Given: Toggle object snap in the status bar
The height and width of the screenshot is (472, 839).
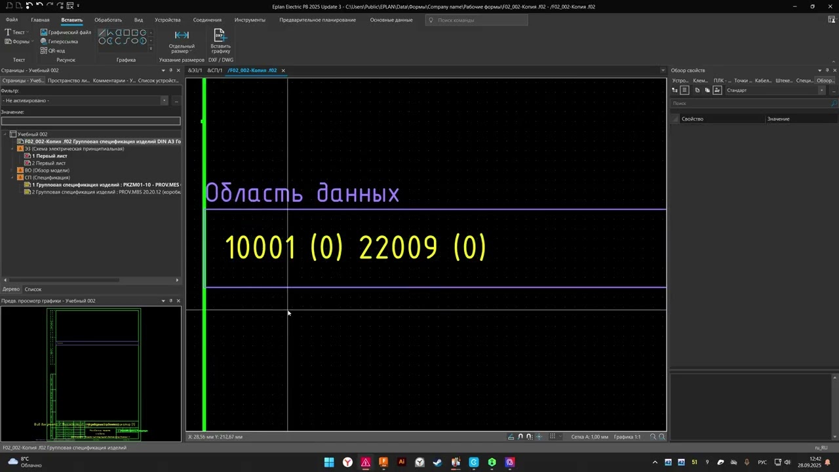Looking at the screenshot, I should coord(520,437).
